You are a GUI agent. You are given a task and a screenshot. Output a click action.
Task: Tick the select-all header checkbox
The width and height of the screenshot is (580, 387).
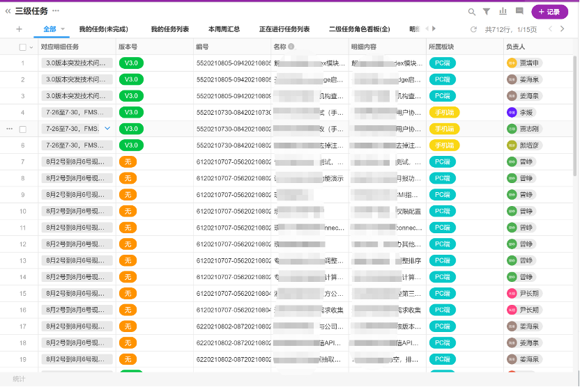point(23,47)
